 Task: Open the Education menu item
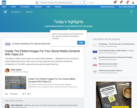pos(38,7)
